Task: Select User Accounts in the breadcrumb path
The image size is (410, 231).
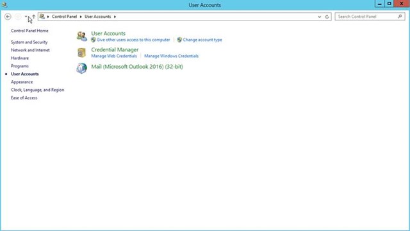Action: [97, 17]
